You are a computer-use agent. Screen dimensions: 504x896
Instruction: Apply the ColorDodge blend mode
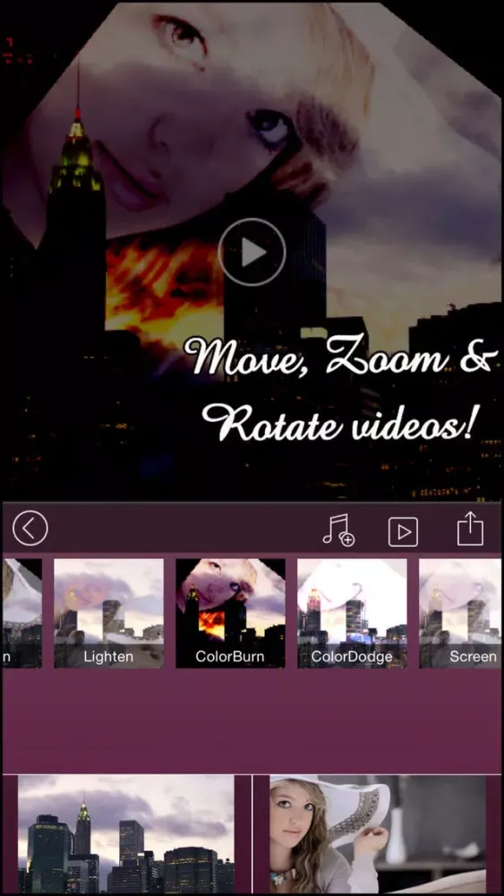pyautogui.click(x=352, y=613)
